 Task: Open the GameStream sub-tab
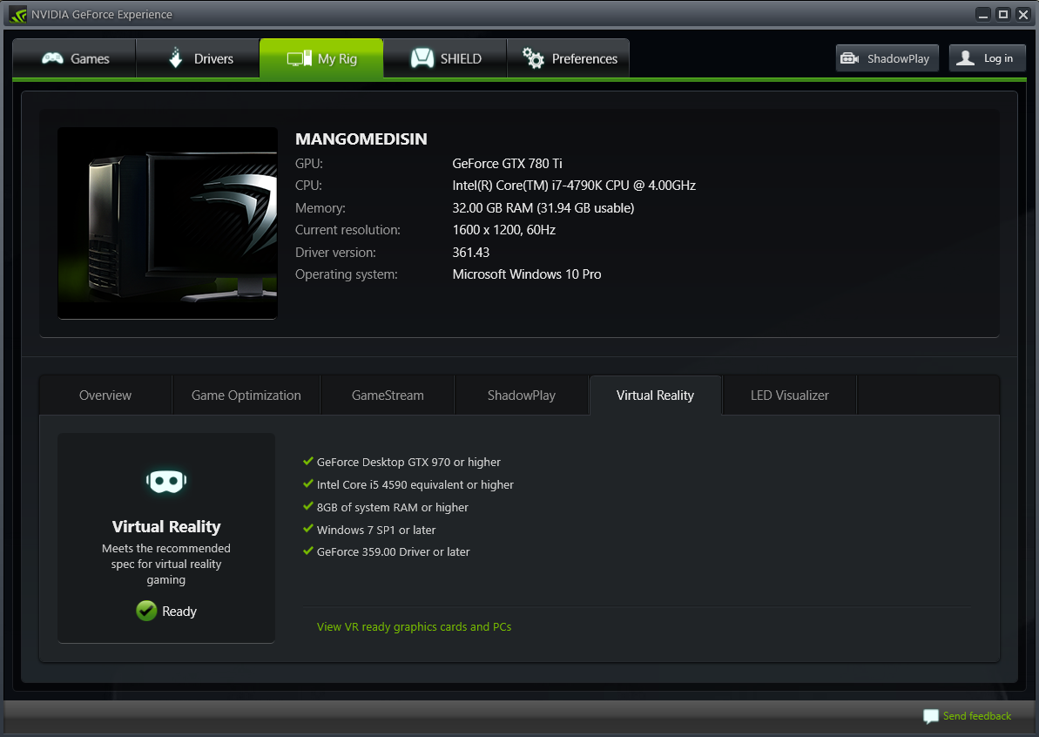(x=388, y=395)
